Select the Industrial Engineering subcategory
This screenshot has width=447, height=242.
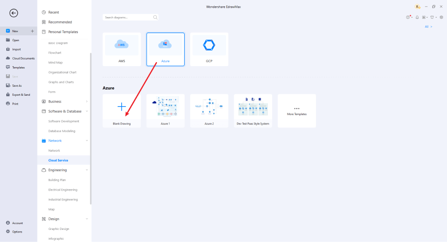click(63, 200)
